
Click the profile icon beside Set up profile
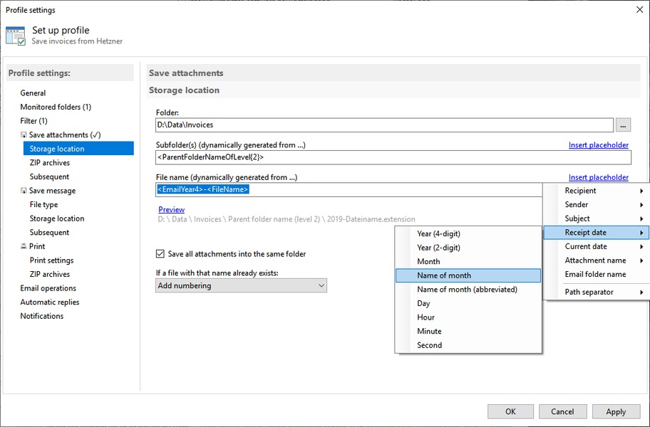(16, 36)
